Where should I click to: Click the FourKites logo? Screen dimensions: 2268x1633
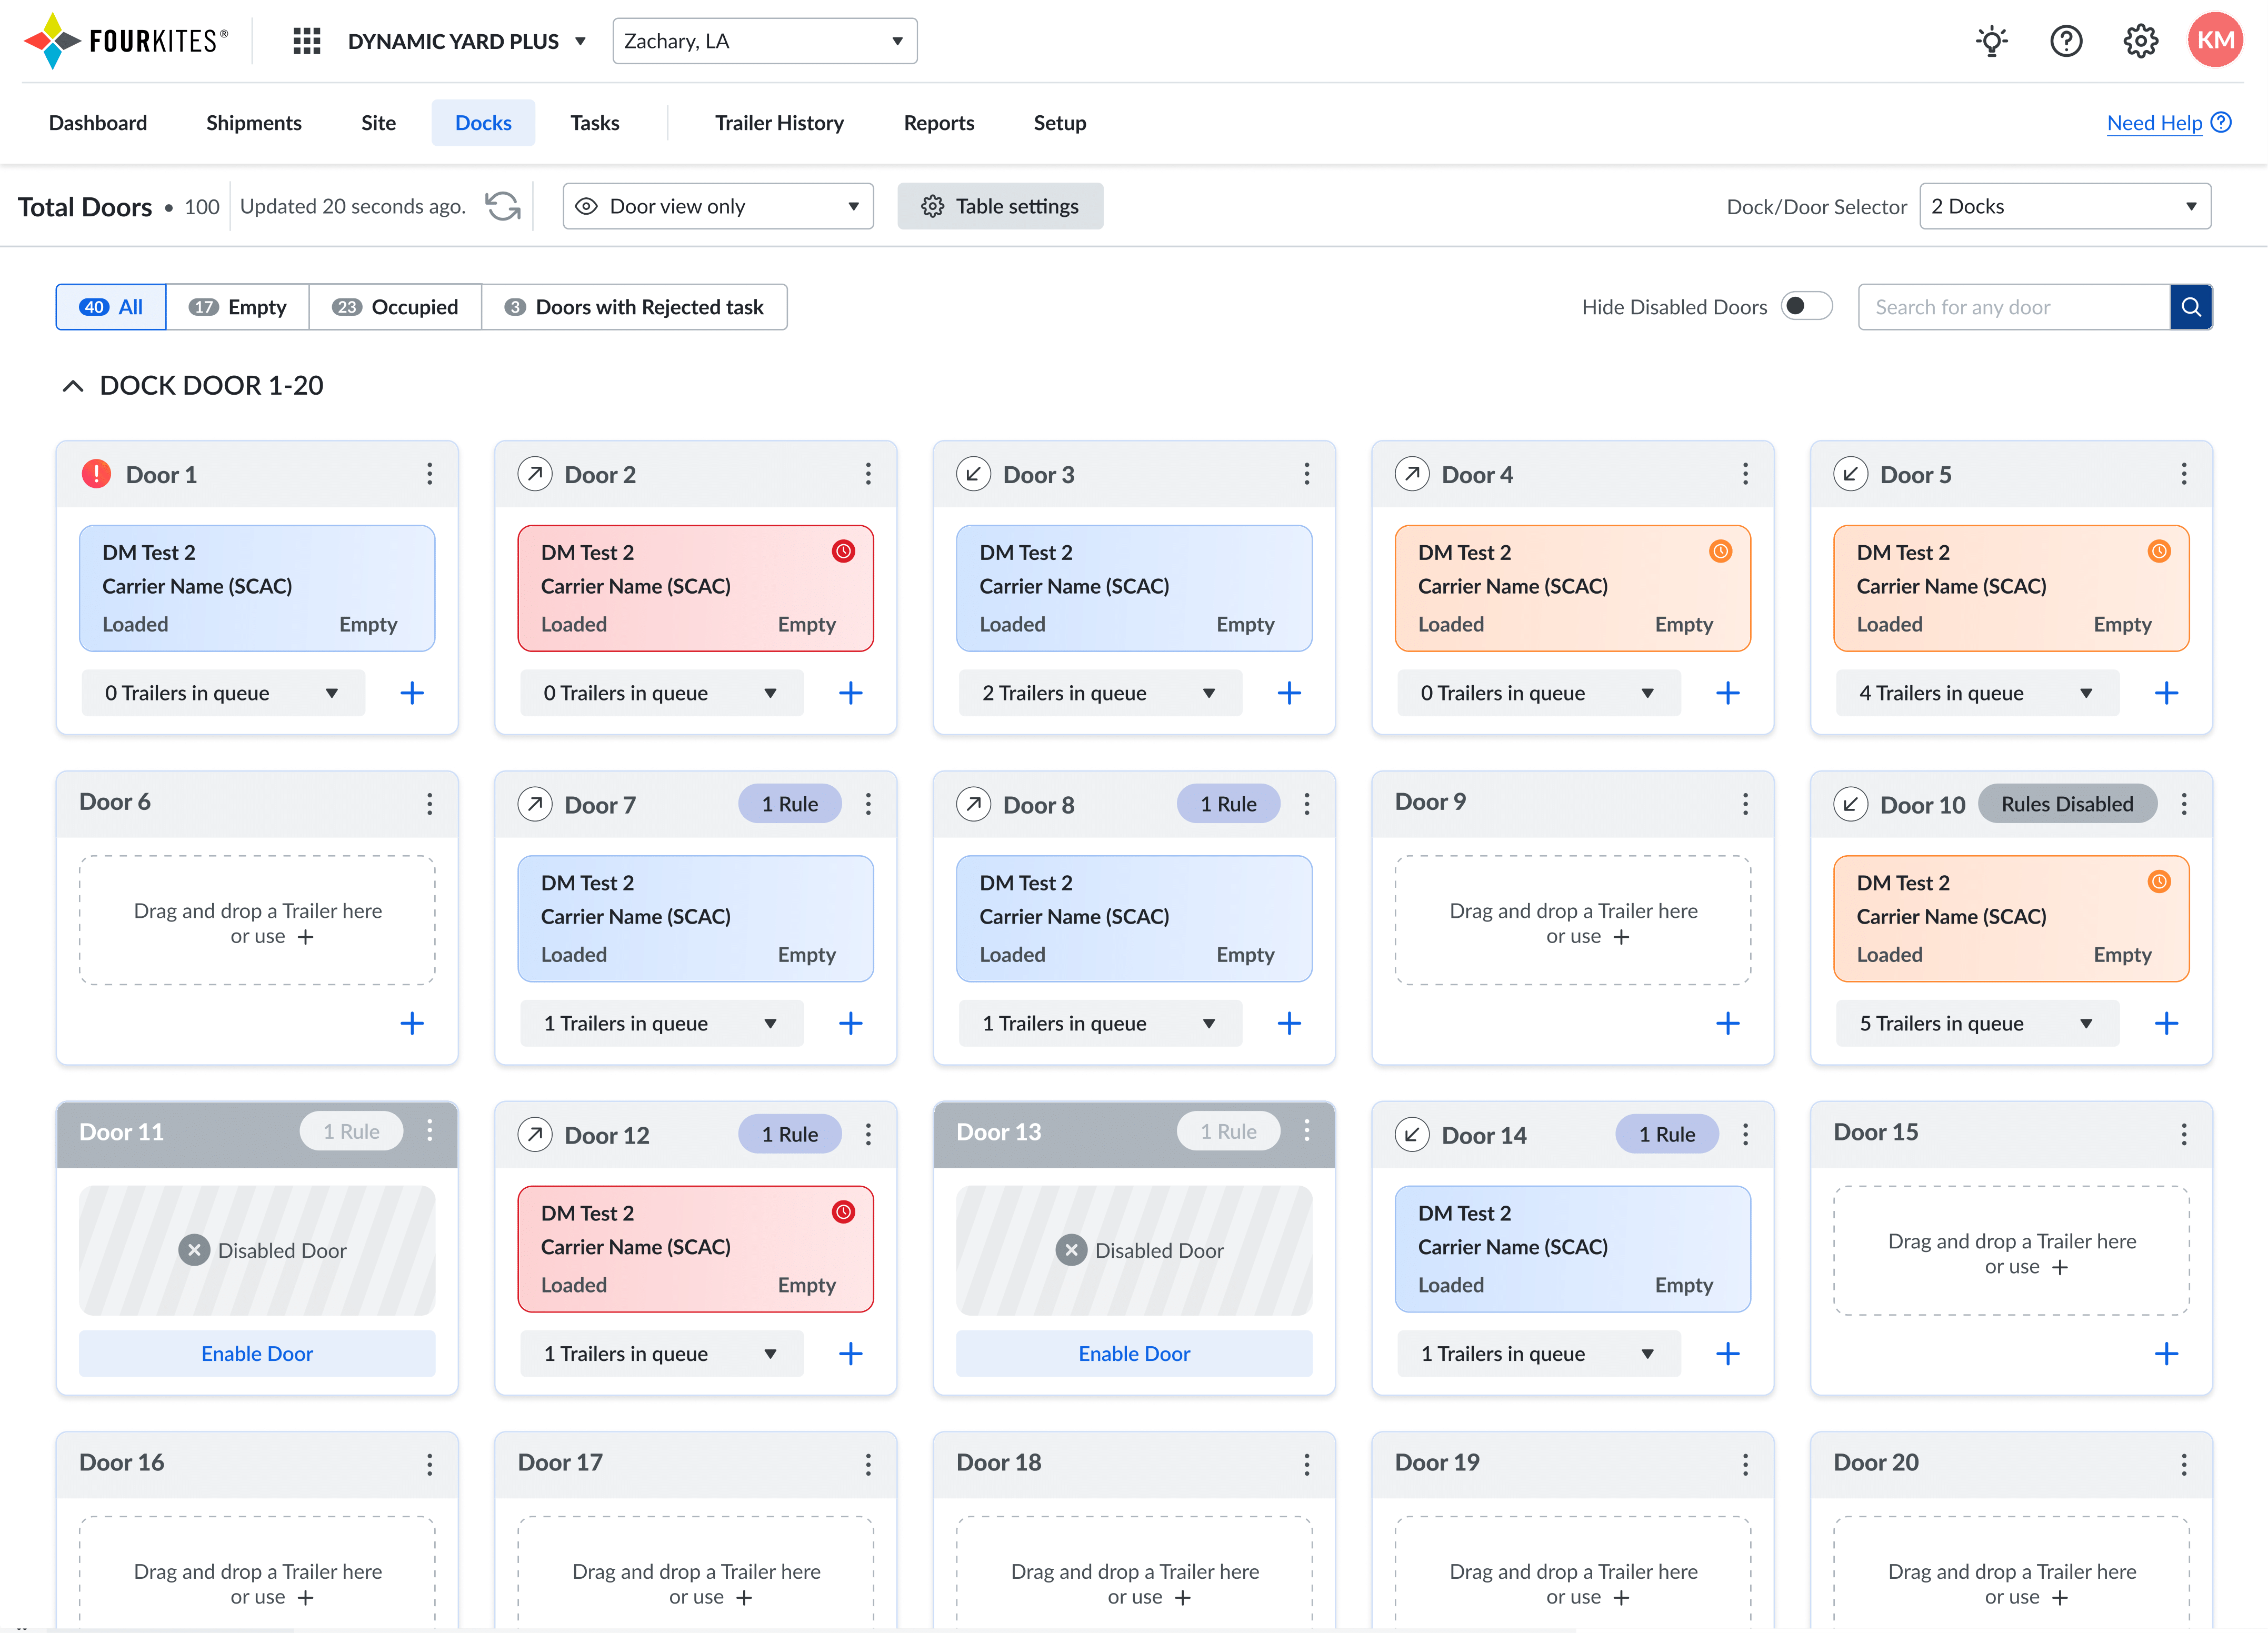(x=126, y=41)
